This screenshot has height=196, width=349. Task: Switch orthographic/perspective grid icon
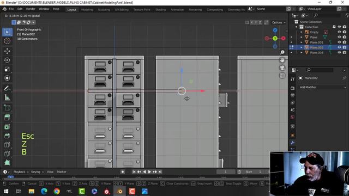coord(282,76)
